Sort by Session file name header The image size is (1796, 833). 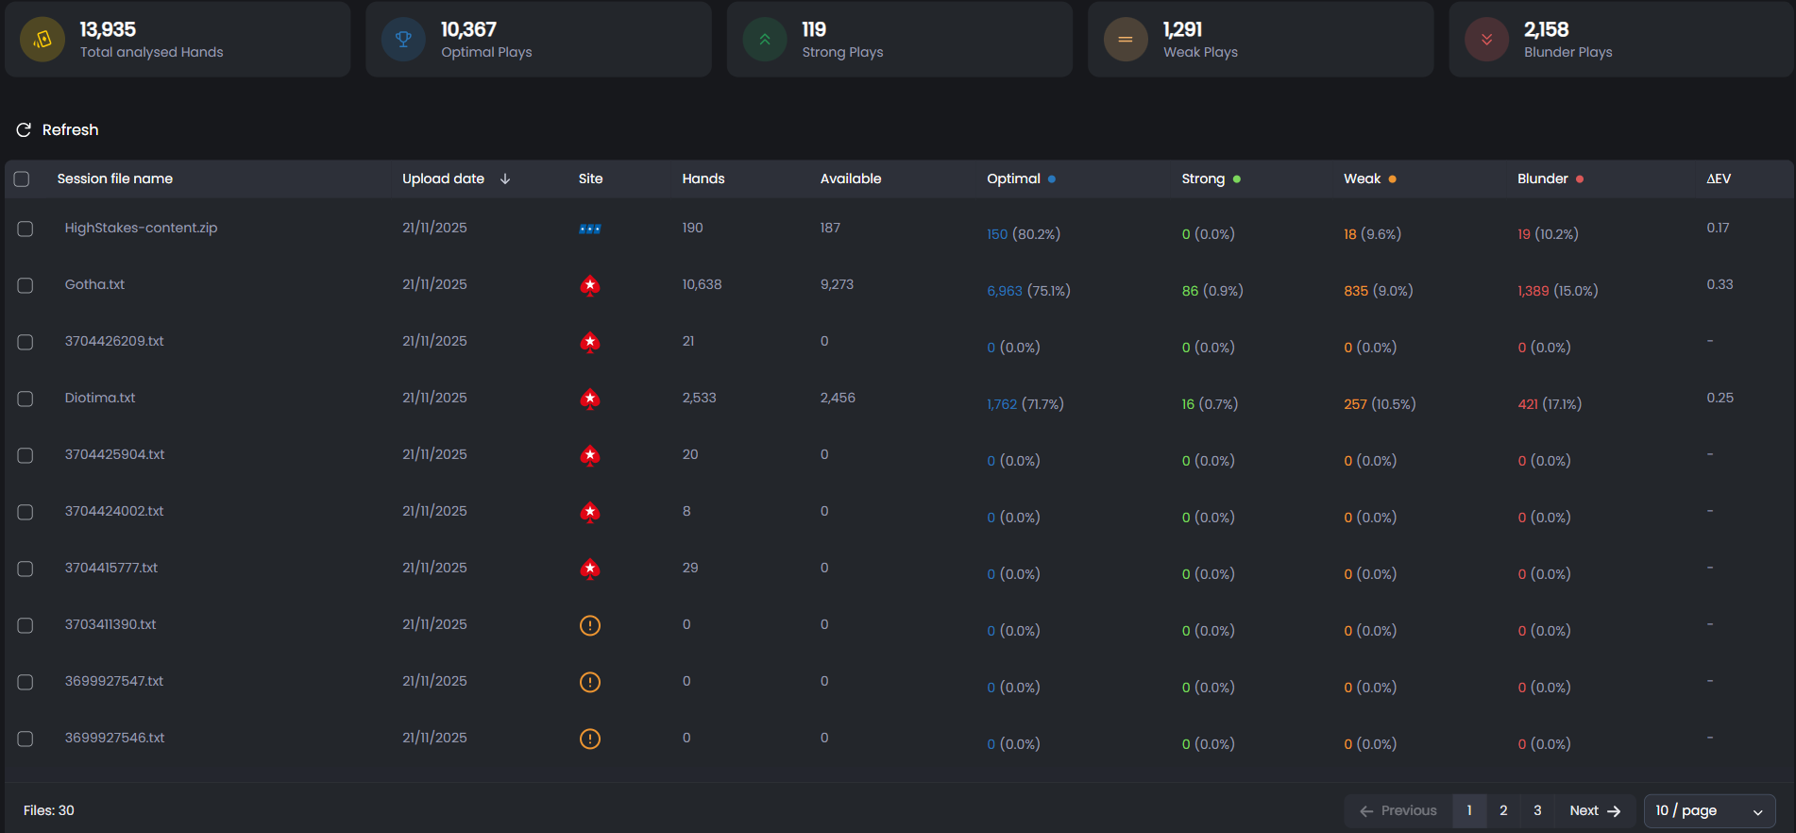point(115,178)
